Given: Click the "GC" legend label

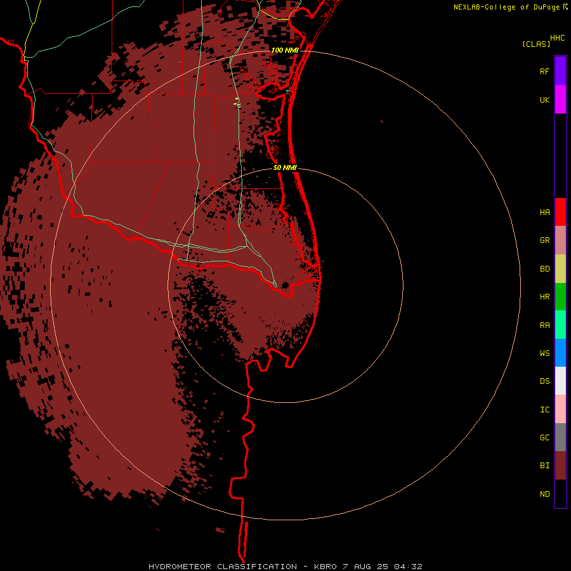Looking at the screenshot, I should click(x=545, y=438).
